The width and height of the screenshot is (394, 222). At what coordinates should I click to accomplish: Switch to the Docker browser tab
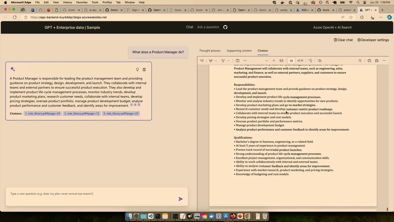coord(114,10)
